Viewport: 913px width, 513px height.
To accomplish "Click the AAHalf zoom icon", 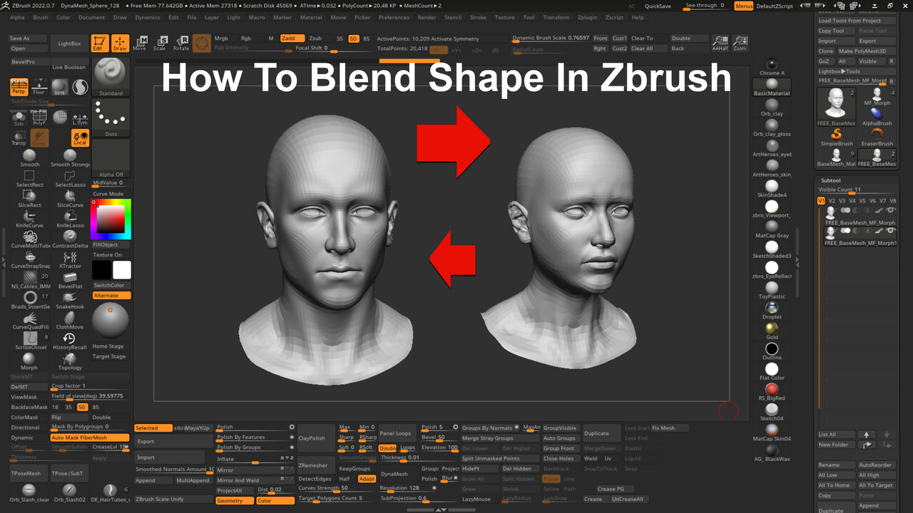I will [x=720, y=43].
